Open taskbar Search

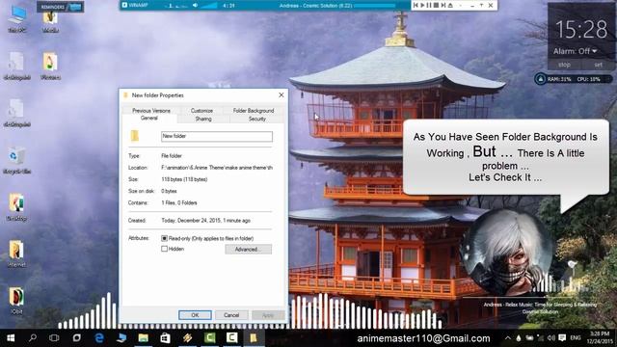pyautogui.click(x=33, y=338)
